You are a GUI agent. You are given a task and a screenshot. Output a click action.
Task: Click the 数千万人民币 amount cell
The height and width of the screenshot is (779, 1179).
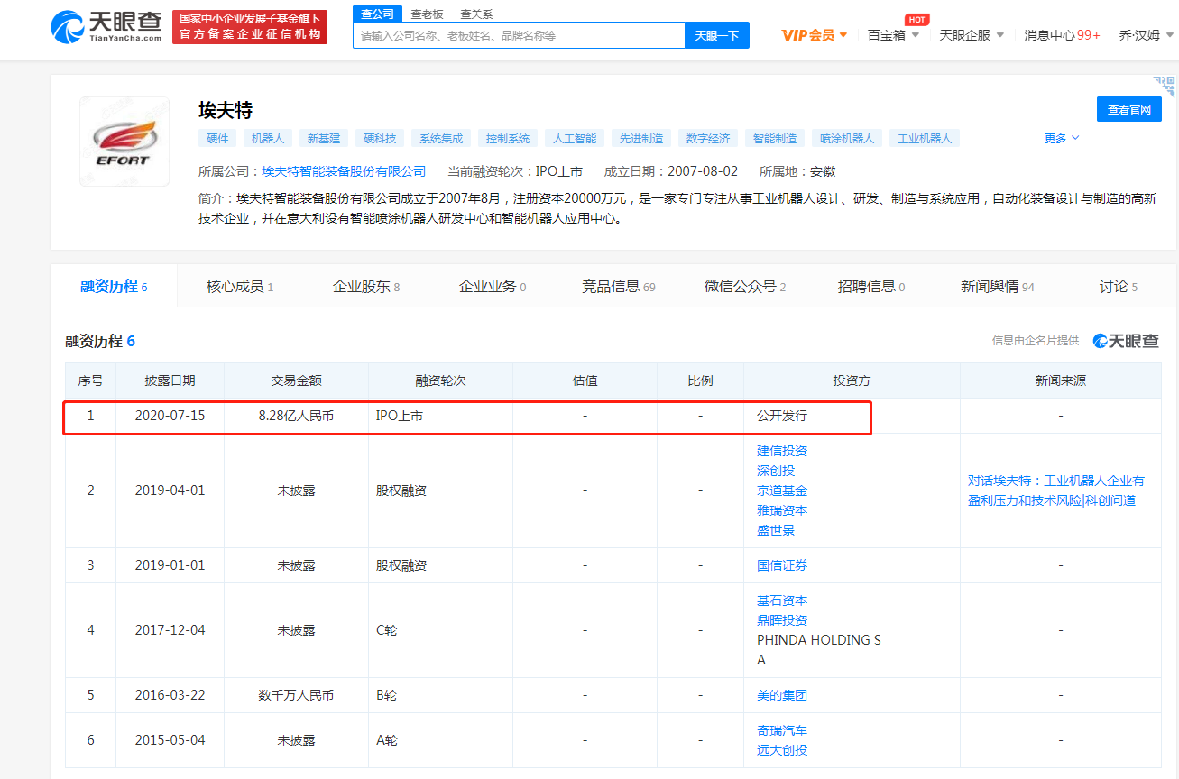(296, 695)
